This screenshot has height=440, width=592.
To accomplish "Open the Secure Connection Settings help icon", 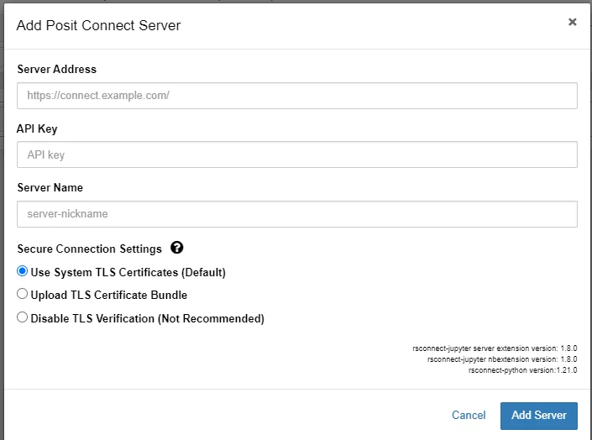I will 176,248.
